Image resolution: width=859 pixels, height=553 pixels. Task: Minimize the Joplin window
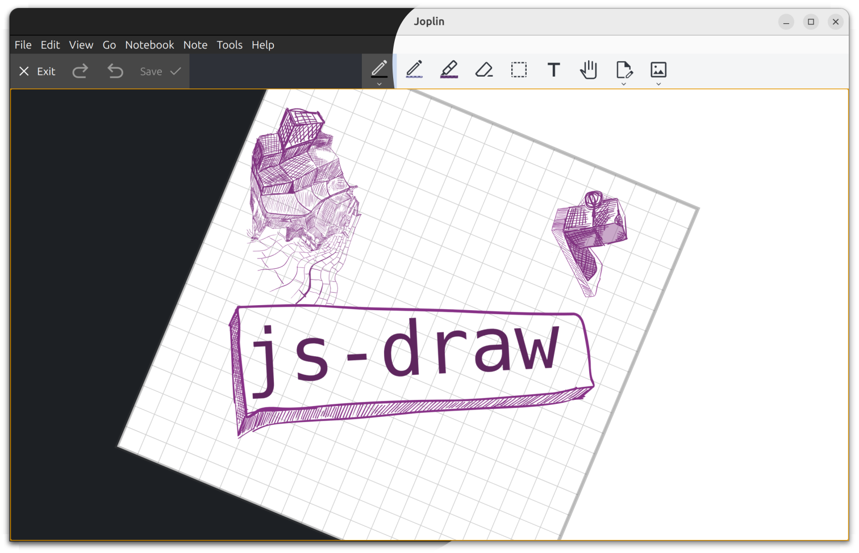pos(786,22)
